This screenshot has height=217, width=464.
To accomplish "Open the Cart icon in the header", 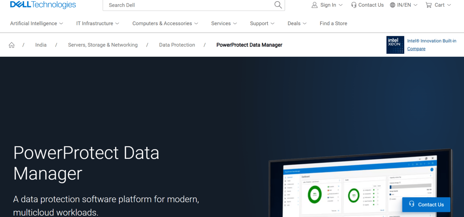I will [x=429, y=5].
